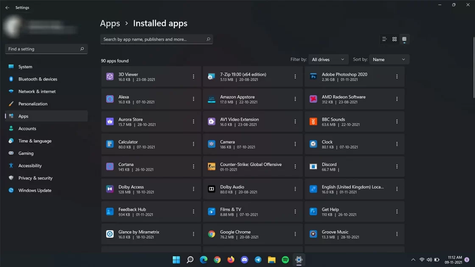Click the Find a setting search box
Viewport: 475px width, 267px height.
pos(46,49)
